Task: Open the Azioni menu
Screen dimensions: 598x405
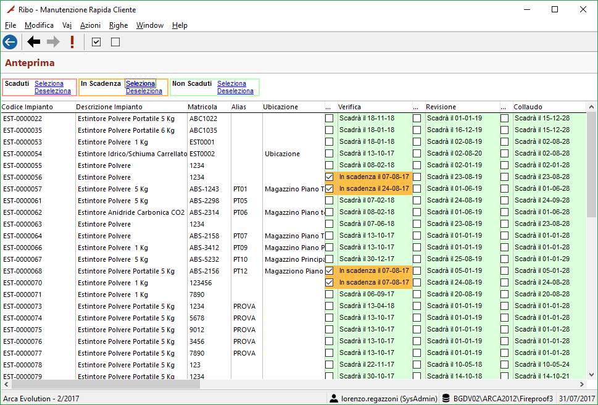Action: [x=90, y=25]
